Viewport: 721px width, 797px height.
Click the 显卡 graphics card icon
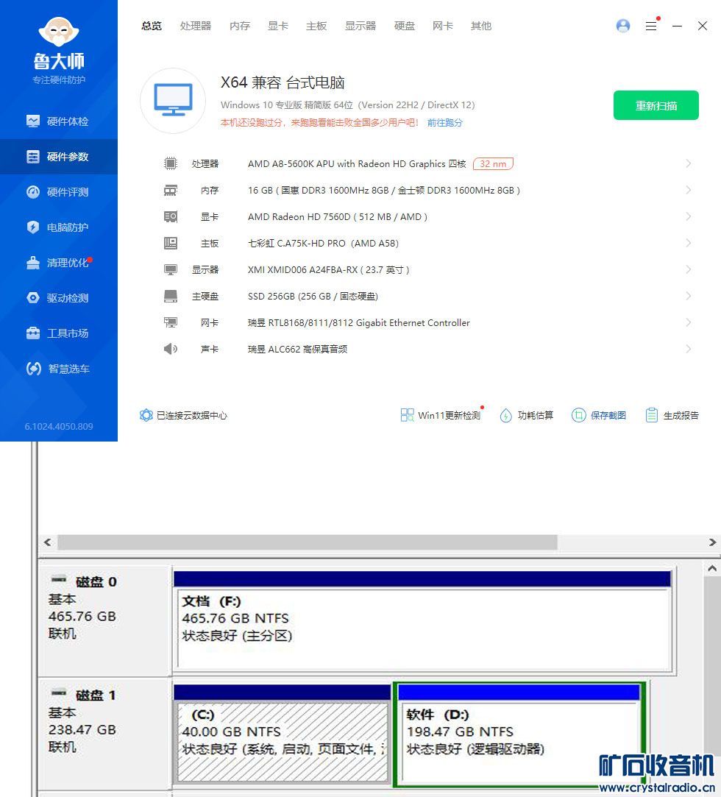pyautogui.click(x=170, y=217)
